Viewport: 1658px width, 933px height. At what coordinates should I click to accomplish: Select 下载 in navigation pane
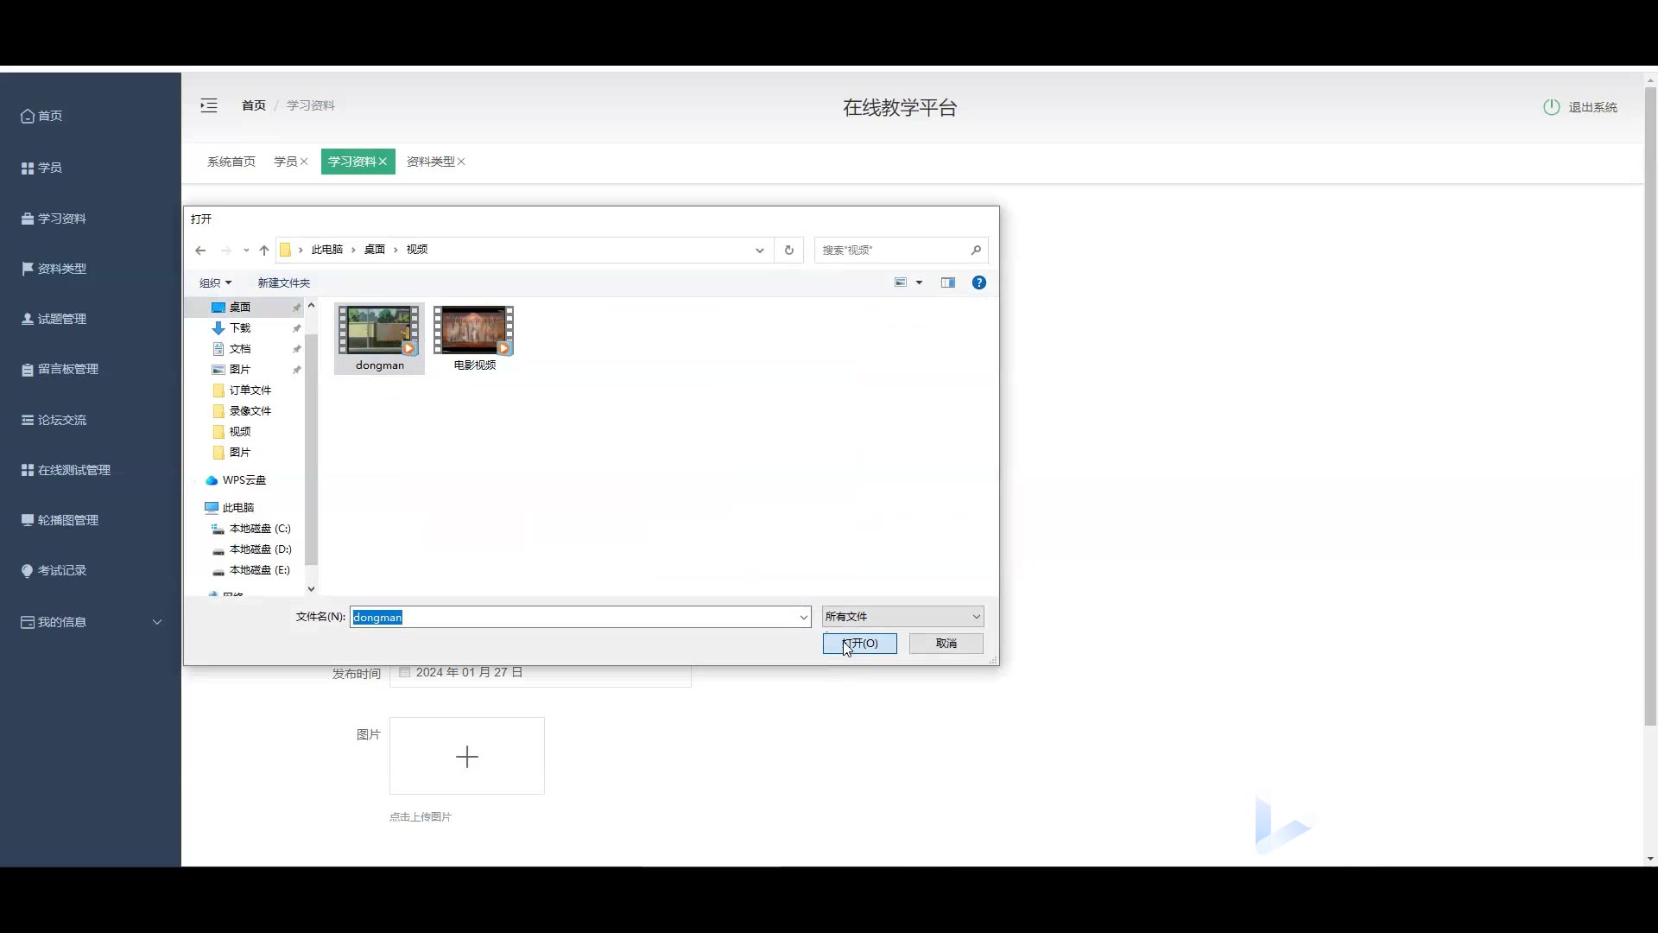click(240, 328)
